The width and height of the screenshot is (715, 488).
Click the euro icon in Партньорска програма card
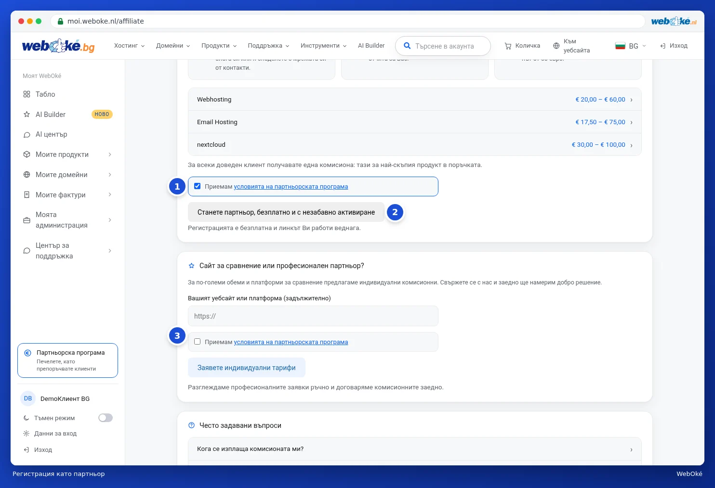[27, 353]
